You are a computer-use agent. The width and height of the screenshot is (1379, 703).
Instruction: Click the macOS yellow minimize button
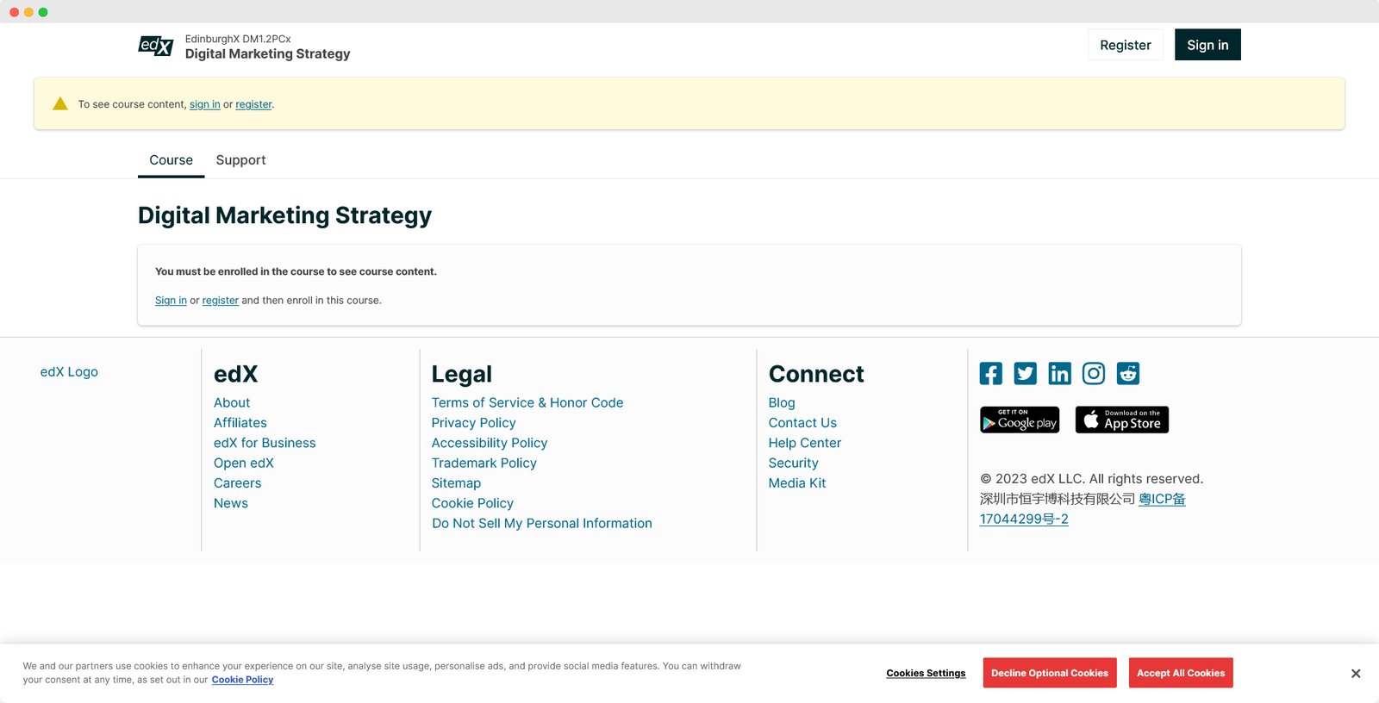(x=28, y=12)
